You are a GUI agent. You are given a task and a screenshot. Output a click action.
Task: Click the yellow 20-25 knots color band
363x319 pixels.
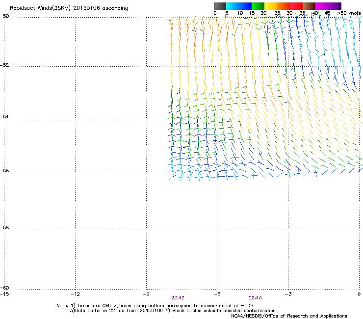point(271,6)
